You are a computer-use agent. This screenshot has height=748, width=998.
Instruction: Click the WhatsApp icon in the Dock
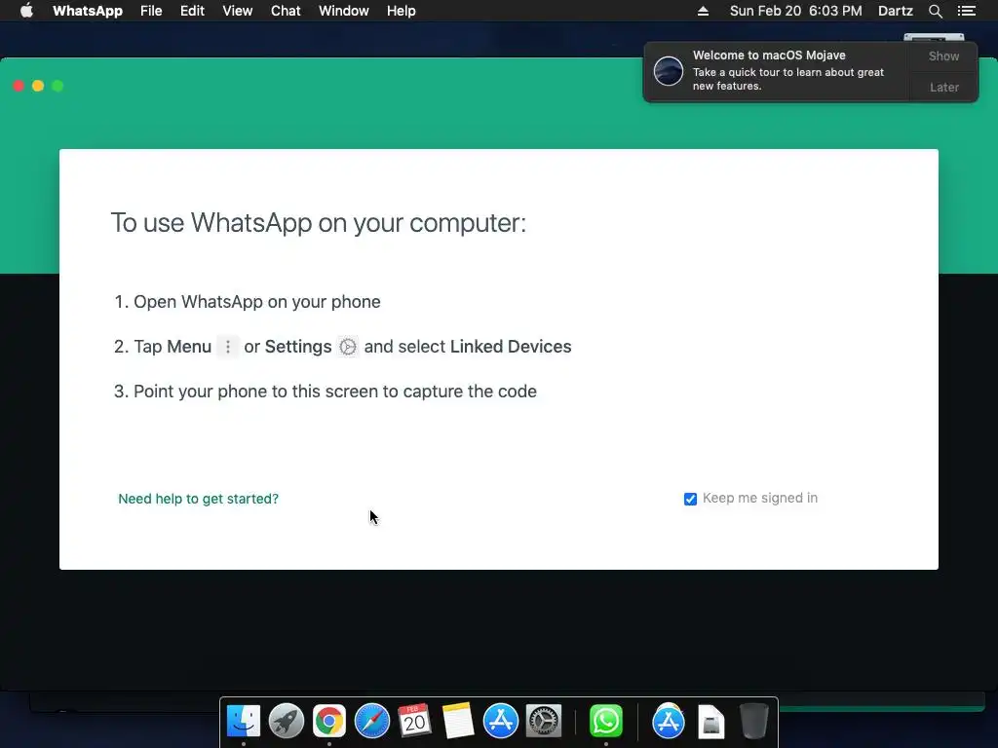coord(605,722)
